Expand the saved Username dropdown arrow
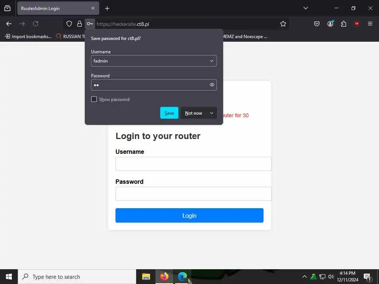 [211, 61]
